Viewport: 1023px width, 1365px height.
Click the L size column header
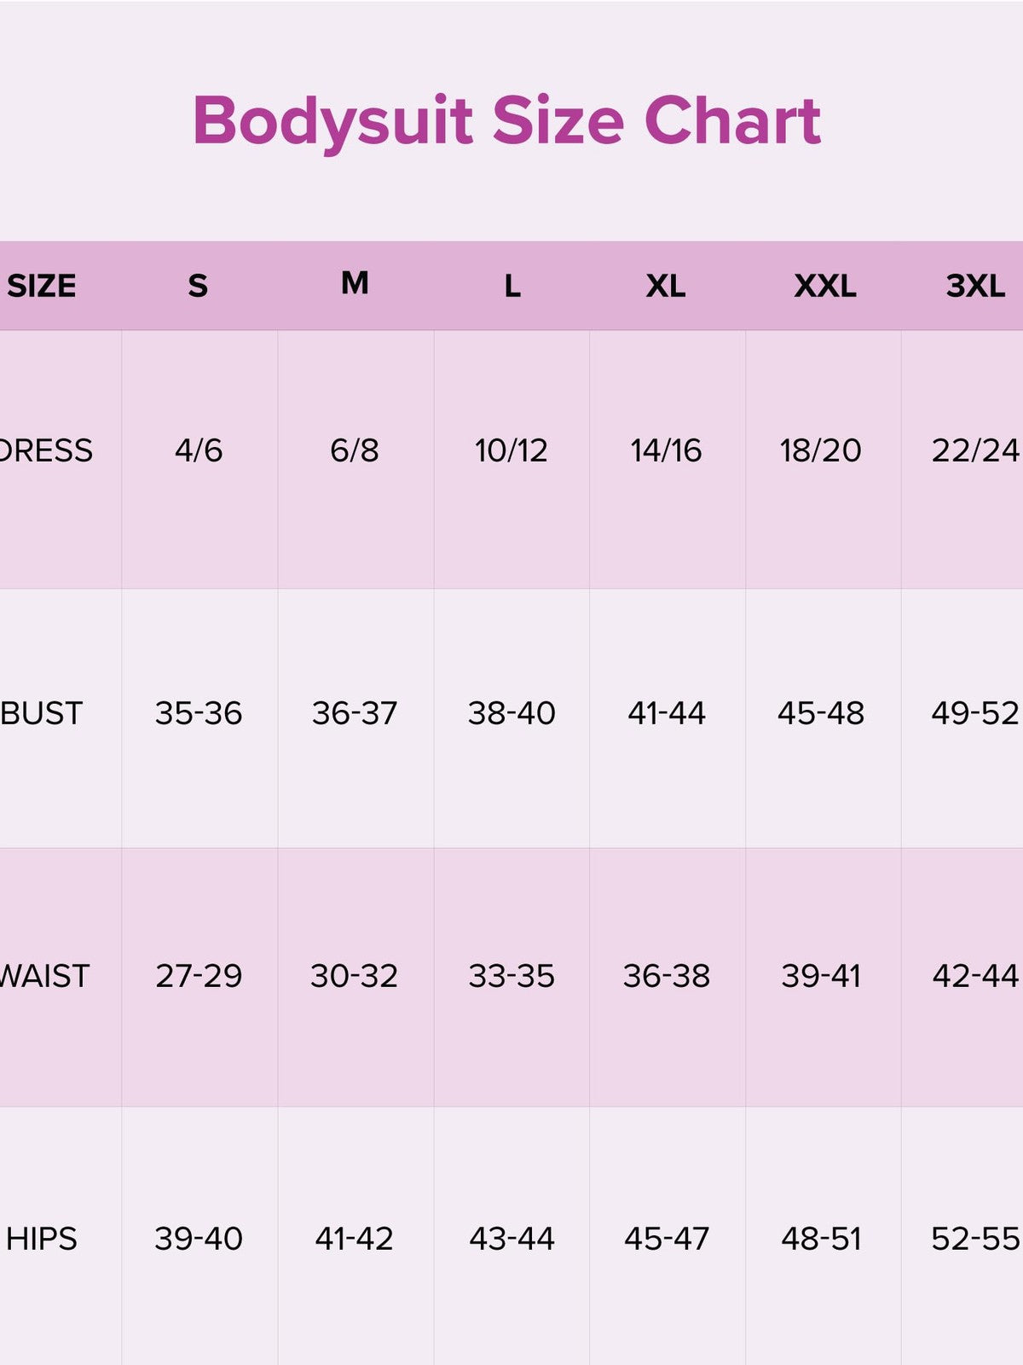pos(511,286)
